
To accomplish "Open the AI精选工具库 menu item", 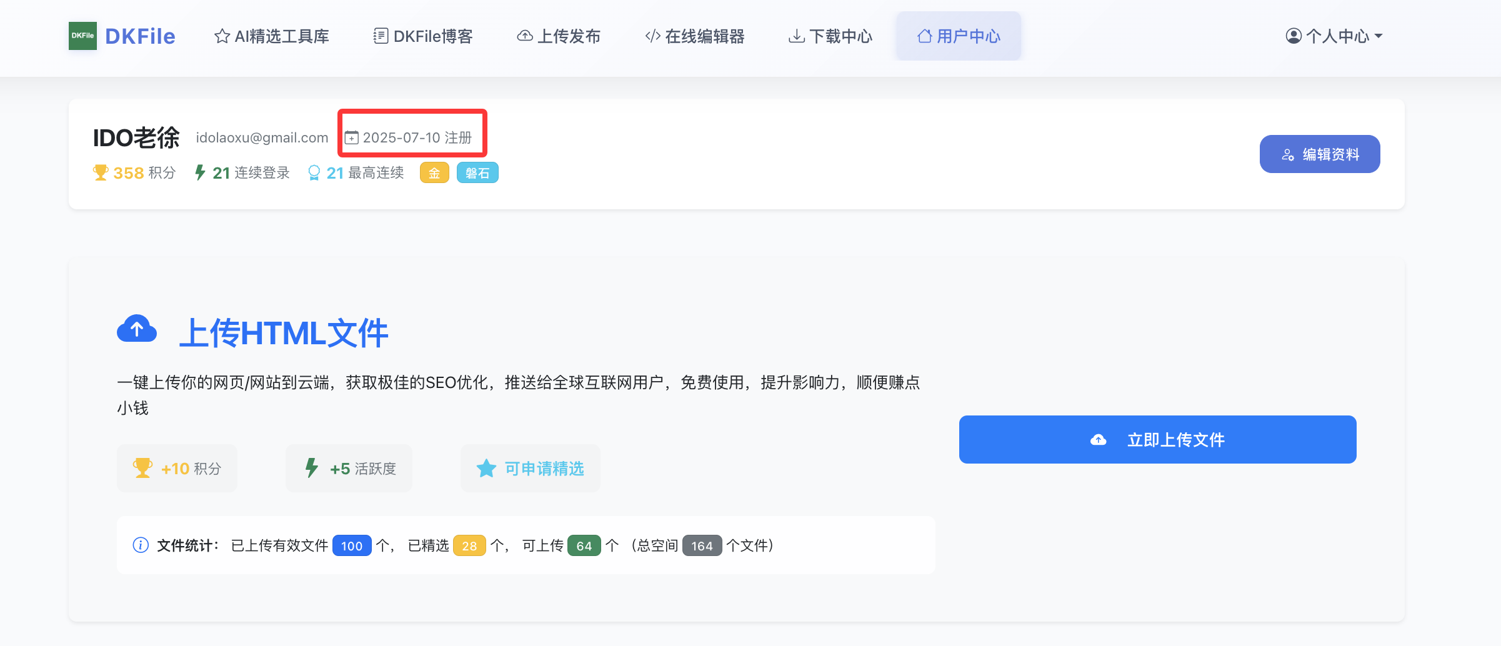I will coord(272,36).
